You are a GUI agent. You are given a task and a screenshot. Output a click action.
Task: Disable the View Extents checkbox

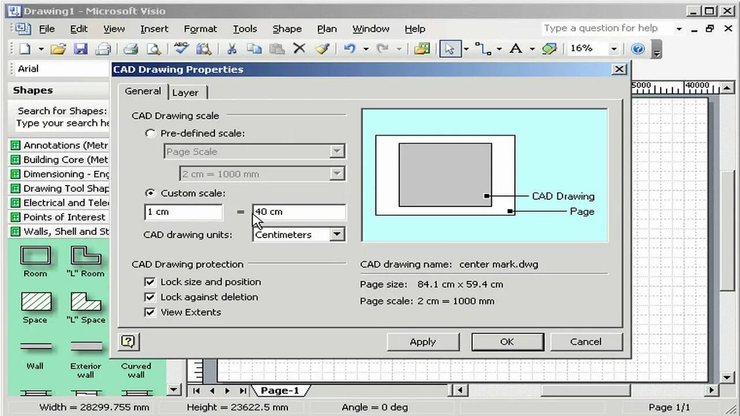click(150, 312)
